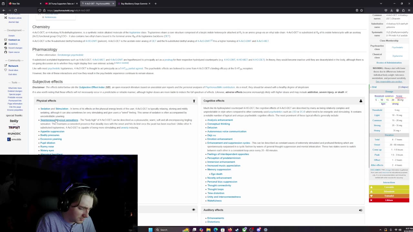413x232 pixels.
Task: Click the Auditory effects speaker icon
Action: point(360,210)
